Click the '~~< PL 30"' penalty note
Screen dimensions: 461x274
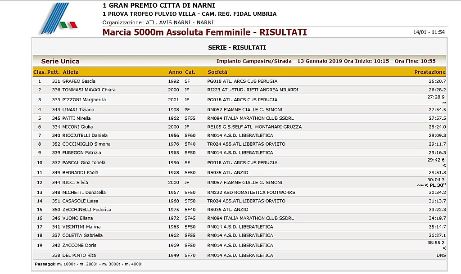point(431,185)
